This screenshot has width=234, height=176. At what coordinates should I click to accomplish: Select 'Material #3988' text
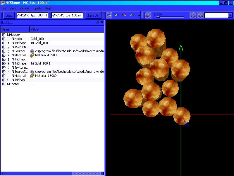coord(46,55)
